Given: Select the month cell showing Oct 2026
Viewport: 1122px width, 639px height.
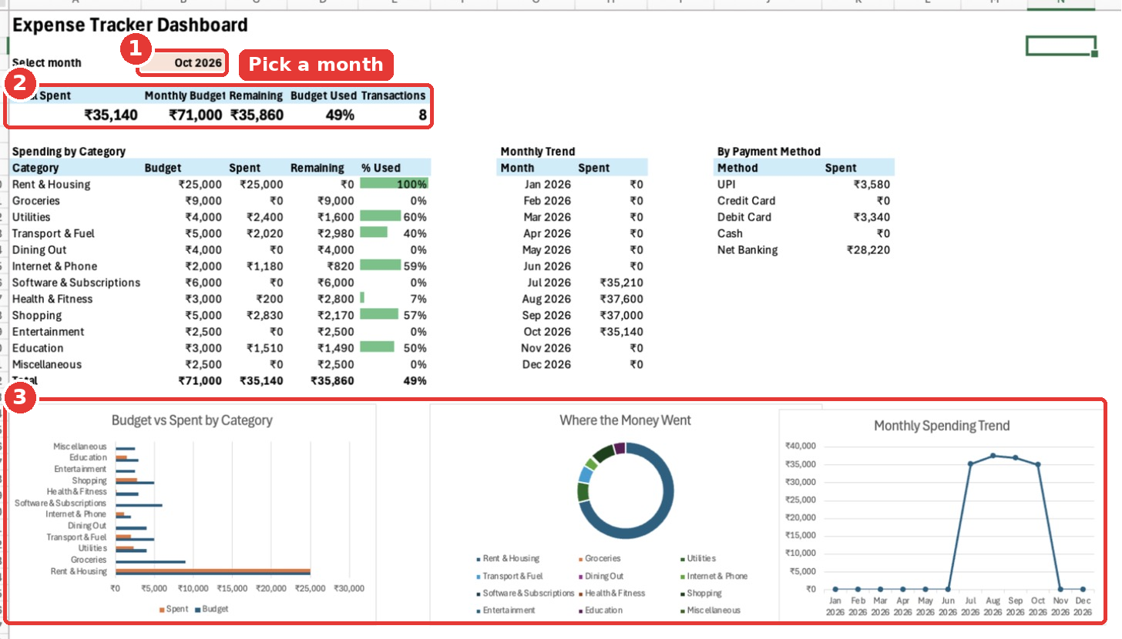Looking at the screenshot, I should pyautogui.click(x=183, y=63).
